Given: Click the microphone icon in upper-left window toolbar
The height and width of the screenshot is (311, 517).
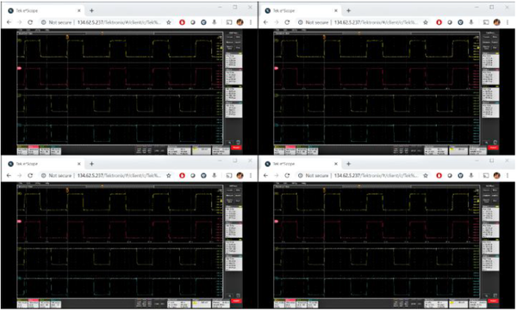Looking at the screenshot, I should coord(215,22).
